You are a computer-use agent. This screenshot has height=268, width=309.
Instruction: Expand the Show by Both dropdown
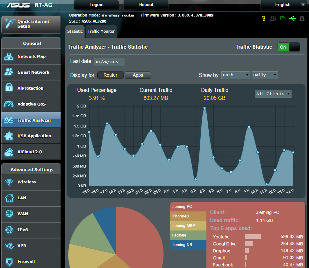[x=236, y=75]
